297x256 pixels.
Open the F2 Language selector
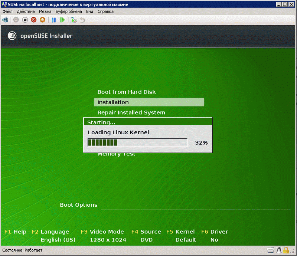pos(50,232)
